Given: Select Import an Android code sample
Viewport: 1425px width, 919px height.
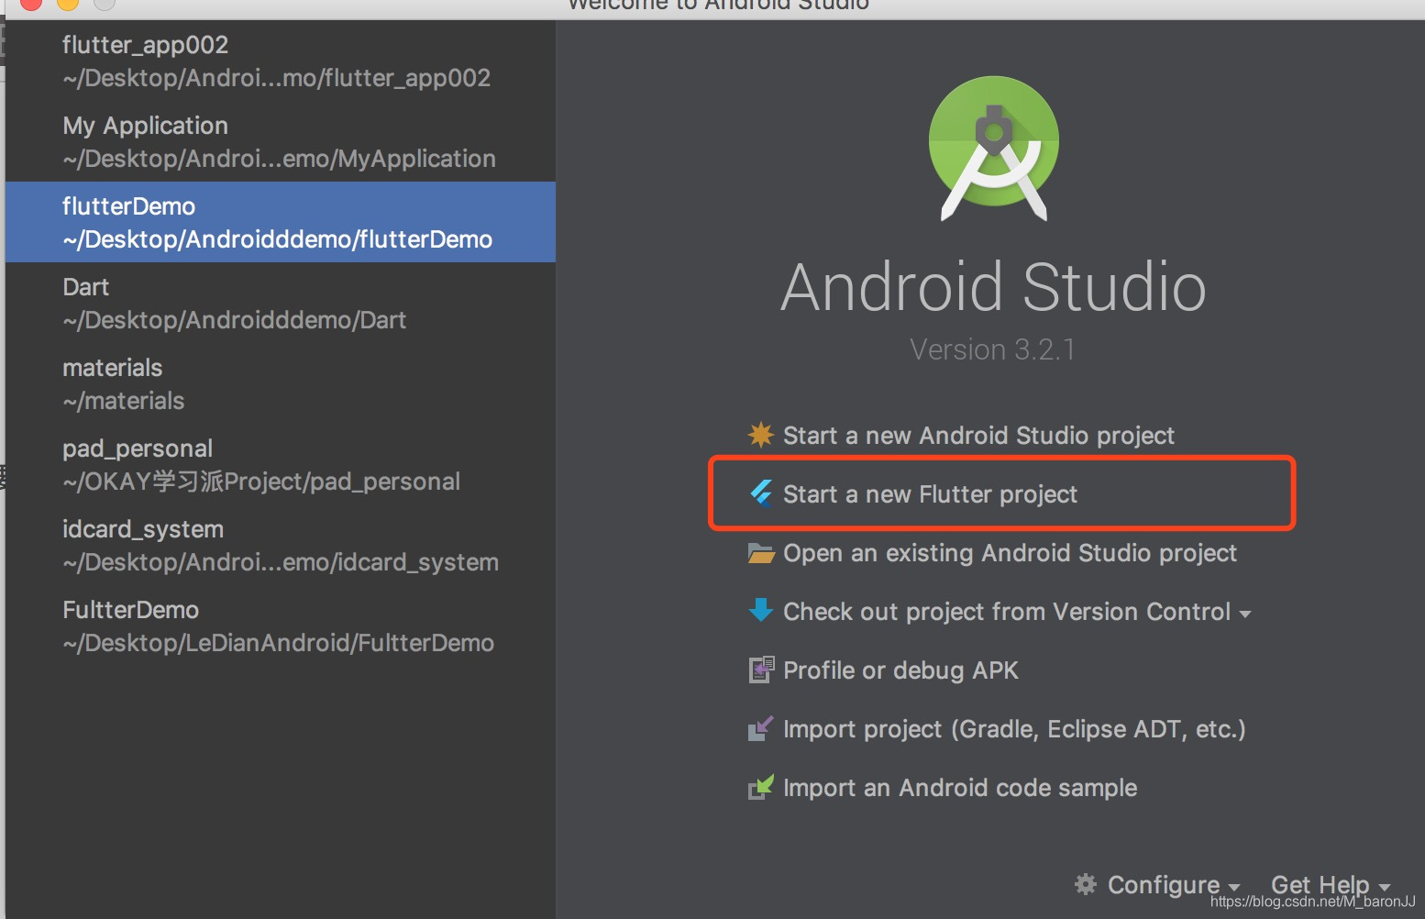Looking at the screenshot, I should pyautogui.click(x=960, y=788).
